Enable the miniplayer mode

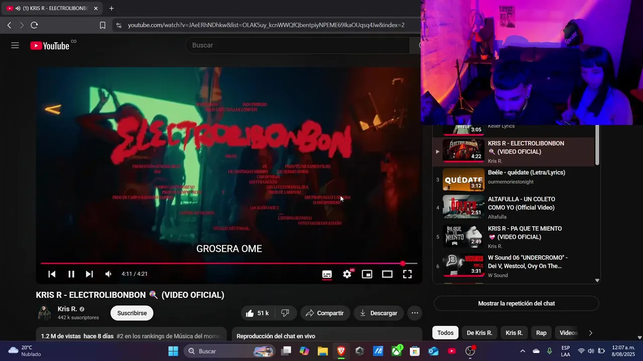367,274
